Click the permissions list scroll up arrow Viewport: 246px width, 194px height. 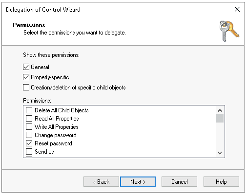click(x=220, y=110)
